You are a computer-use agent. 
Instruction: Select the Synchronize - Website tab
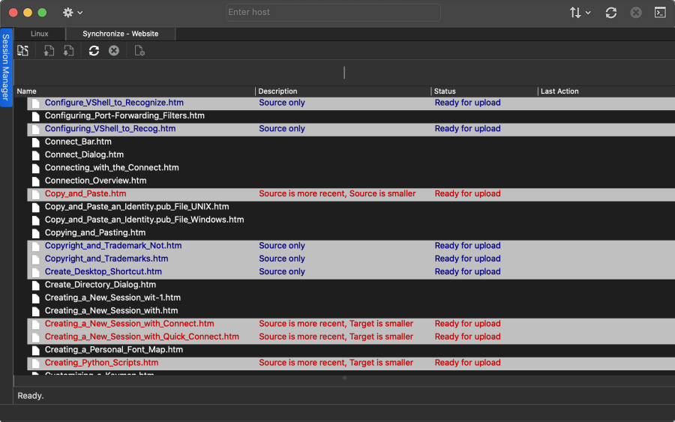120,34
